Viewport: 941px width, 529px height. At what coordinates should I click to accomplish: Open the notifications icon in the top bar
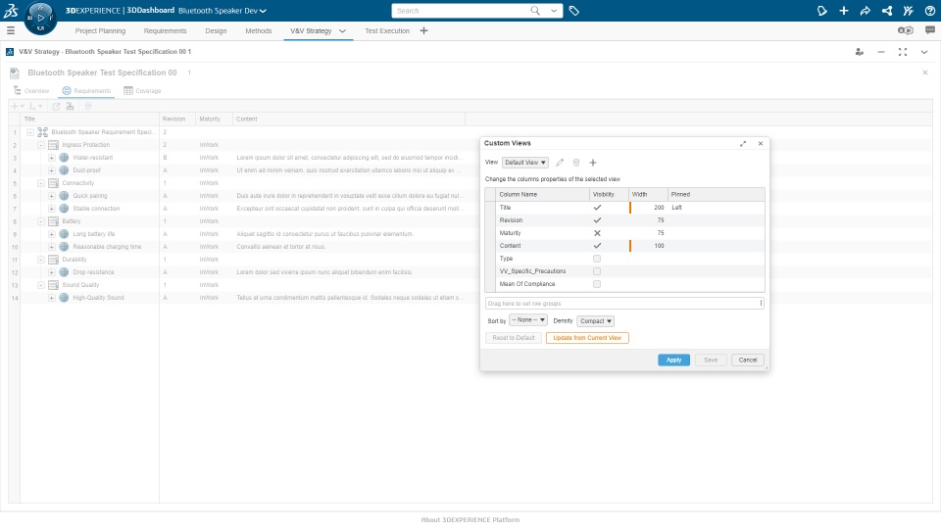(822, 11)
